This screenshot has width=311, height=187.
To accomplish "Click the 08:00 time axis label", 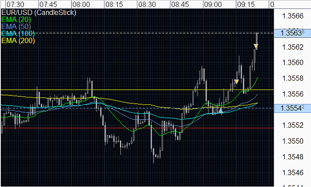I will (x=81, y=4).
